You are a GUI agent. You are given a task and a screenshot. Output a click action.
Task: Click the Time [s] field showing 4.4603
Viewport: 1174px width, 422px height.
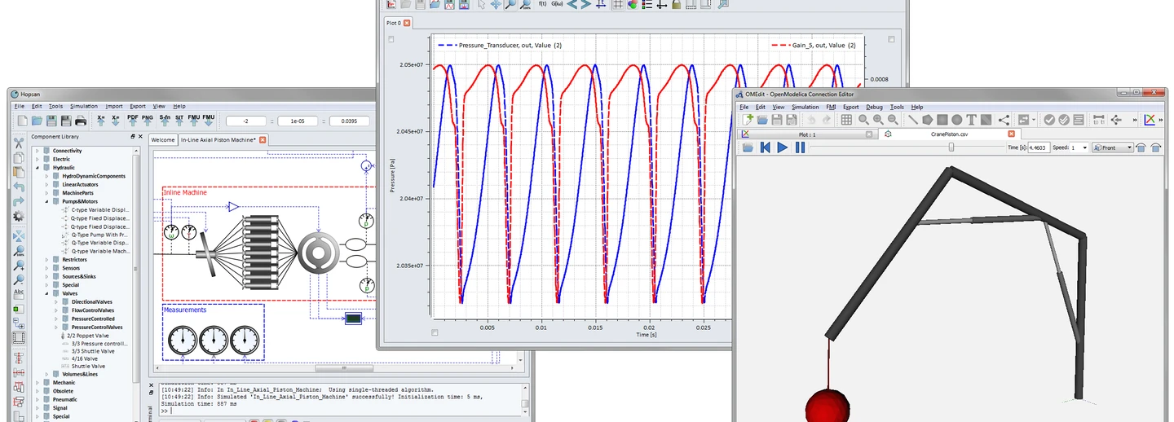[1038, 147]
